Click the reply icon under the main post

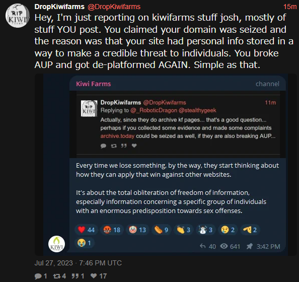38,276
